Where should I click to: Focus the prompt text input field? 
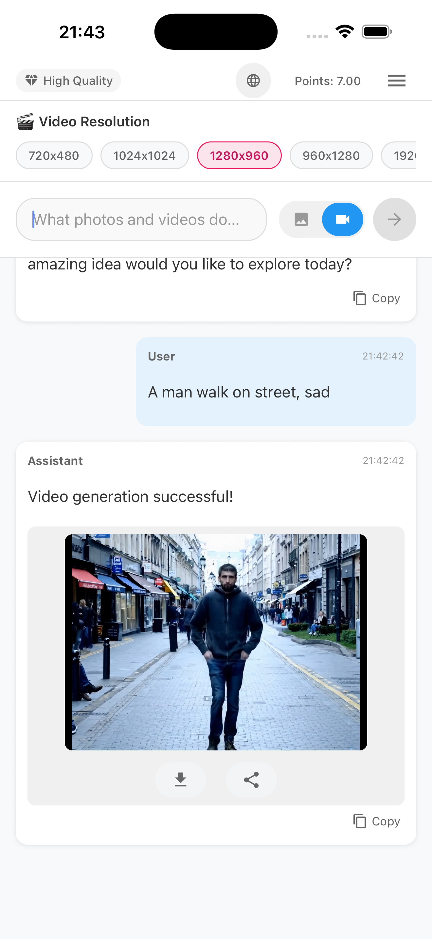[x=141, y=219]
